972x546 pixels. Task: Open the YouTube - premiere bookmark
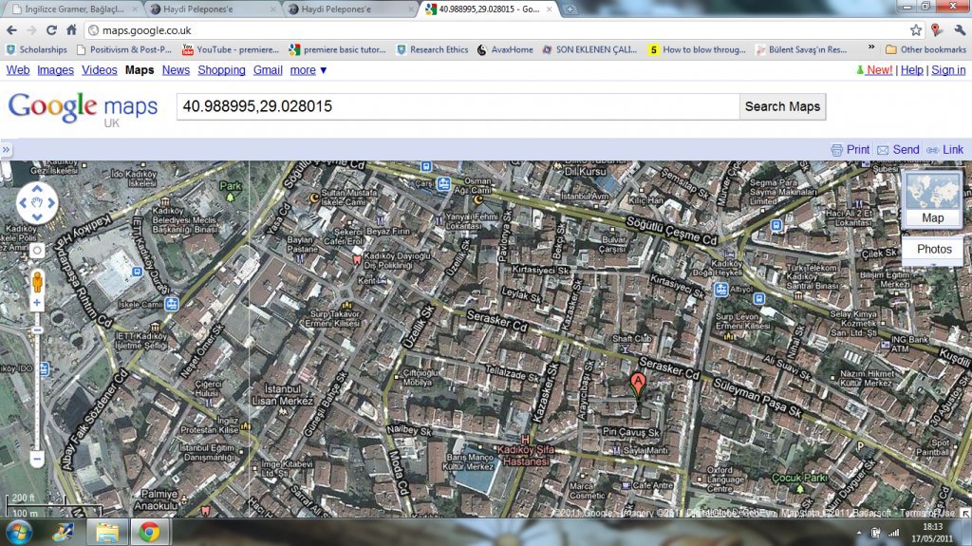click(x=231, y=49)
